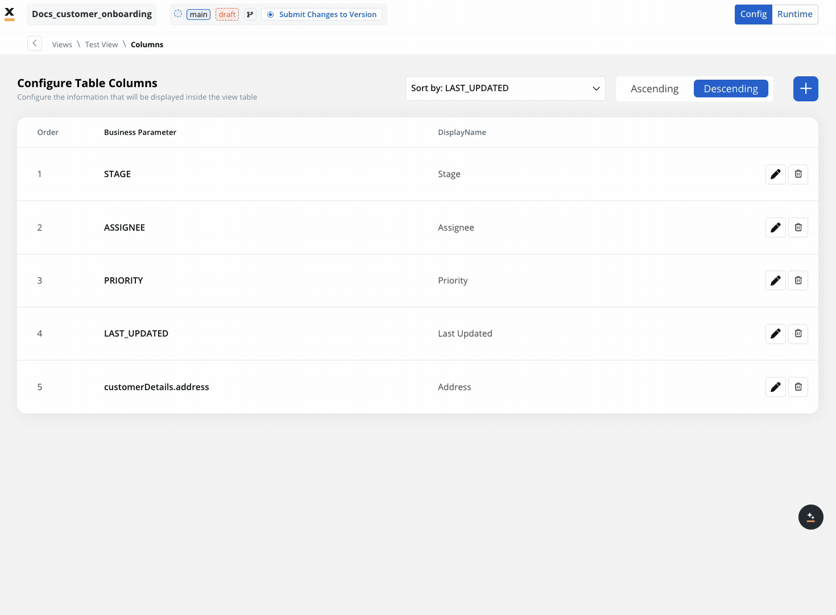Click the Priority display name
This screenshot has height=615, width=836.
(x=453, y=280)
